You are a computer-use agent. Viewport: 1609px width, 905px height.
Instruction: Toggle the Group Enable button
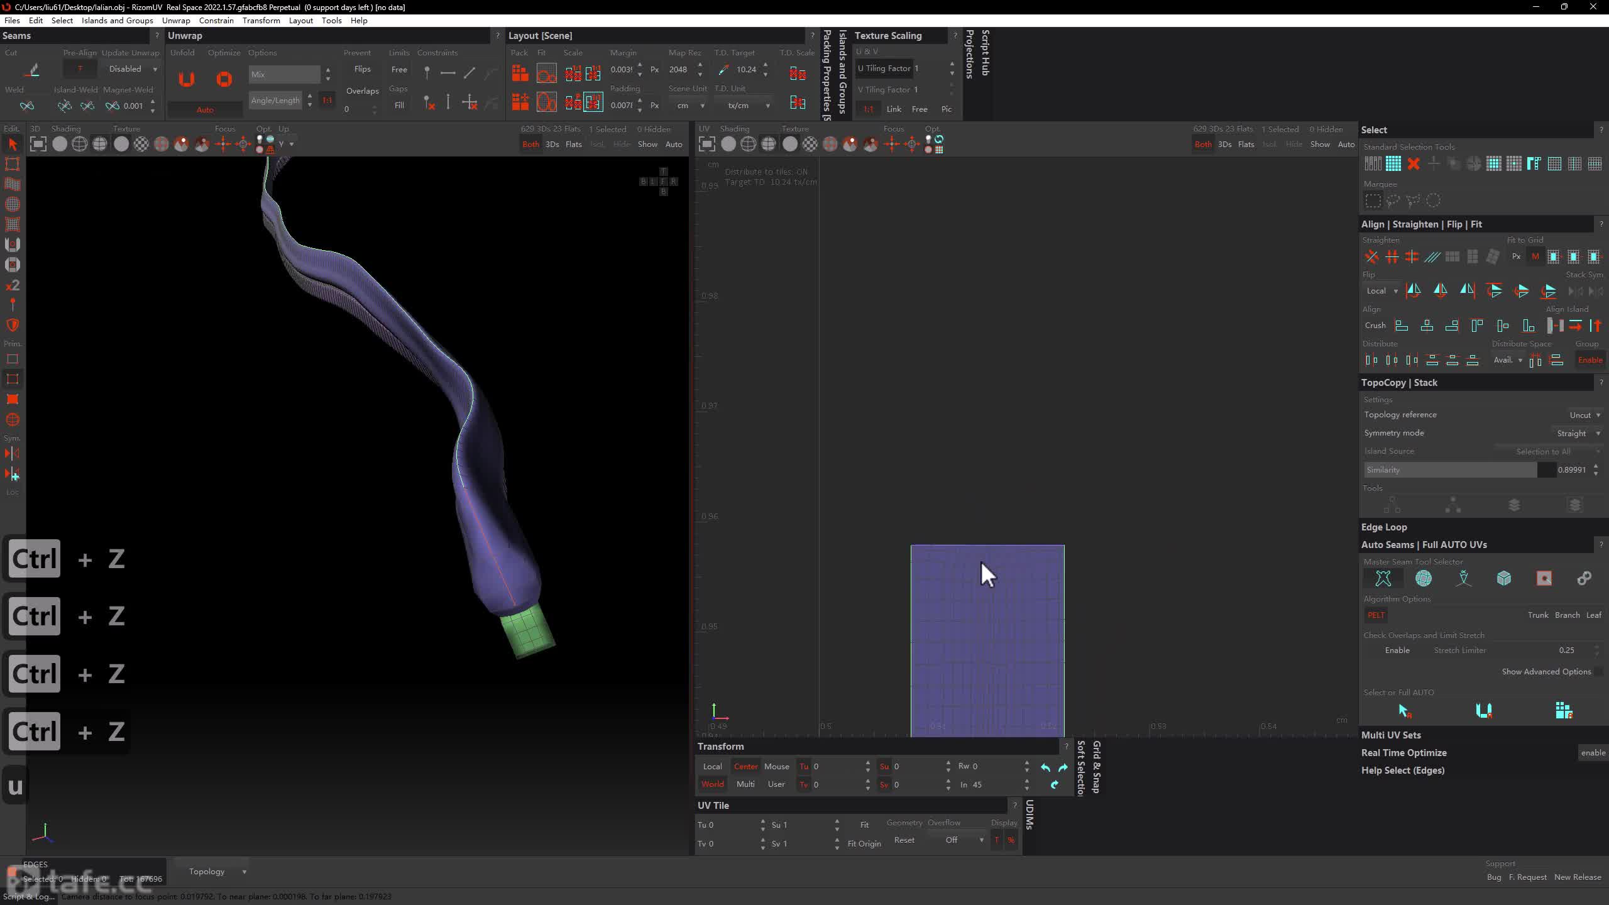1590,360
